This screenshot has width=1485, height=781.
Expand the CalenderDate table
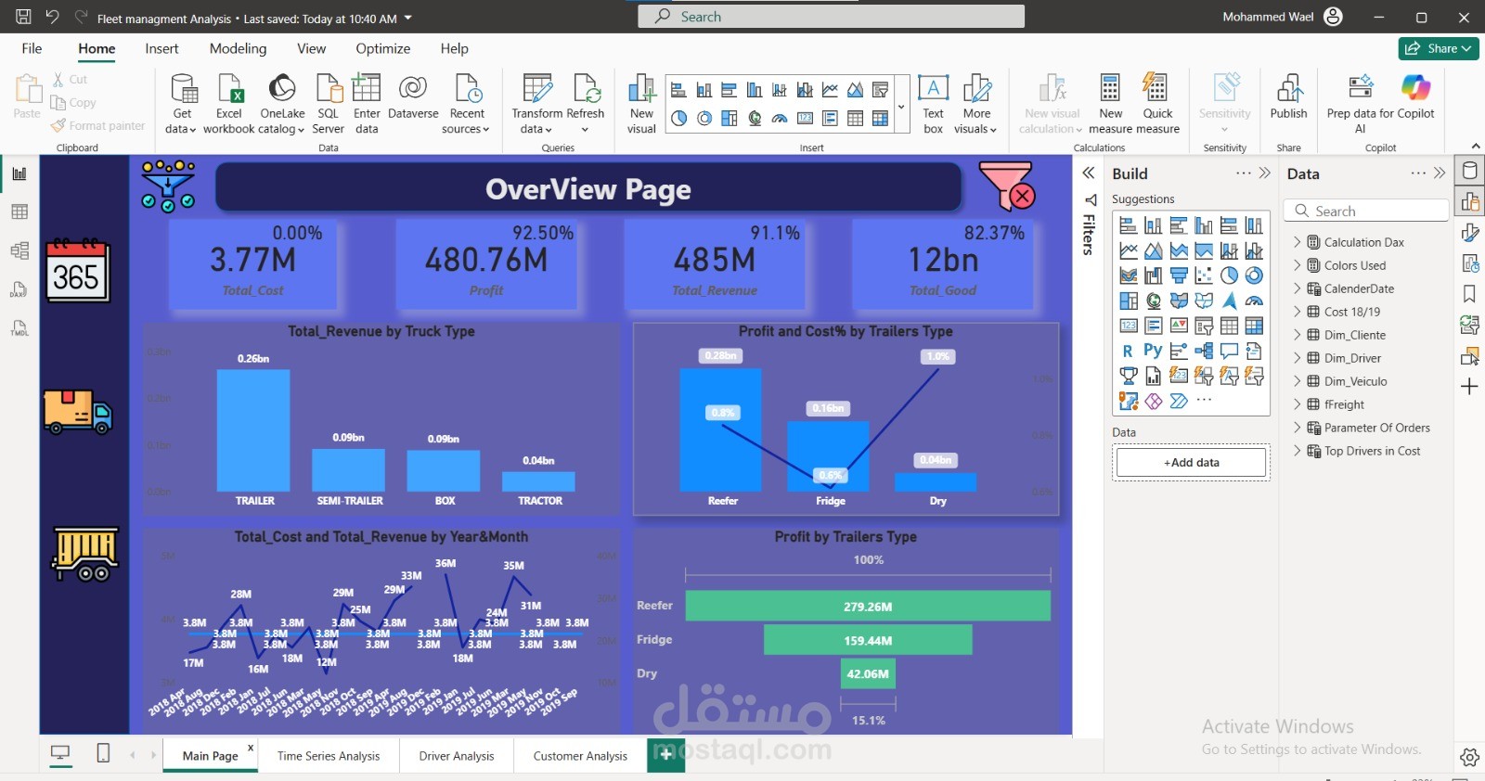click(1298, 288)
